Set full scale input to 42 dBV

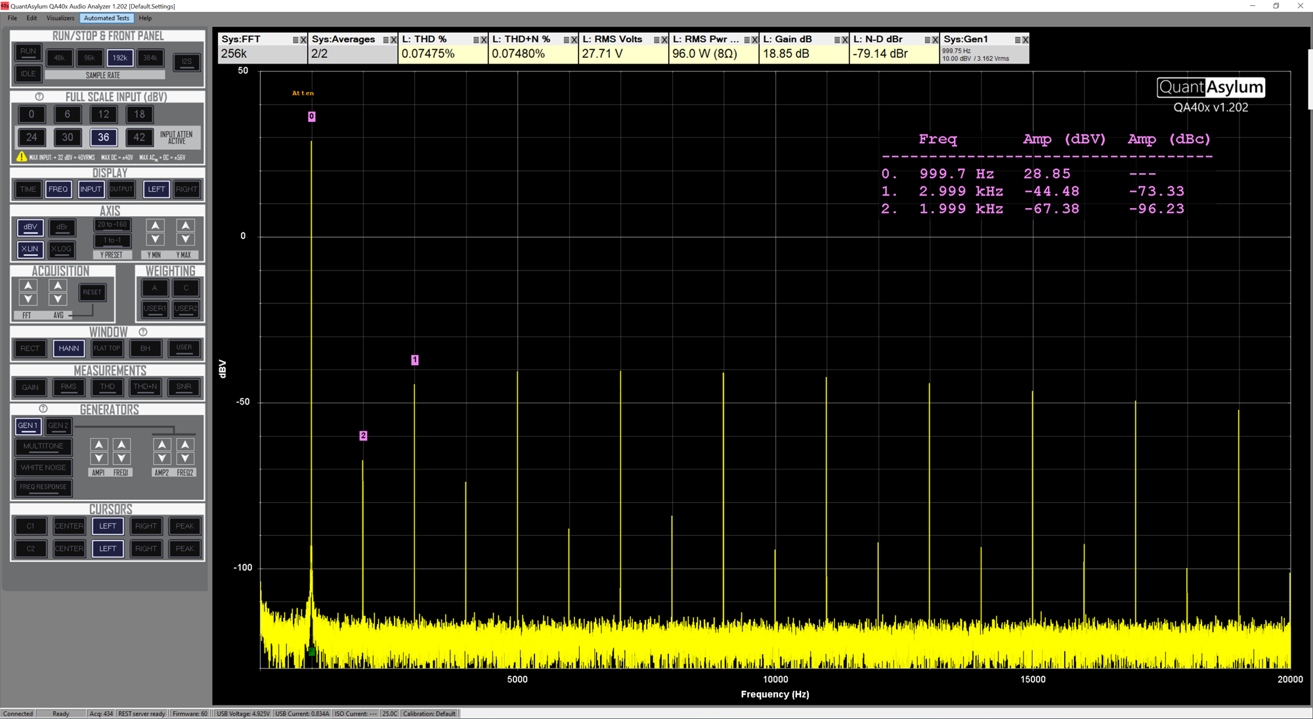139,137
